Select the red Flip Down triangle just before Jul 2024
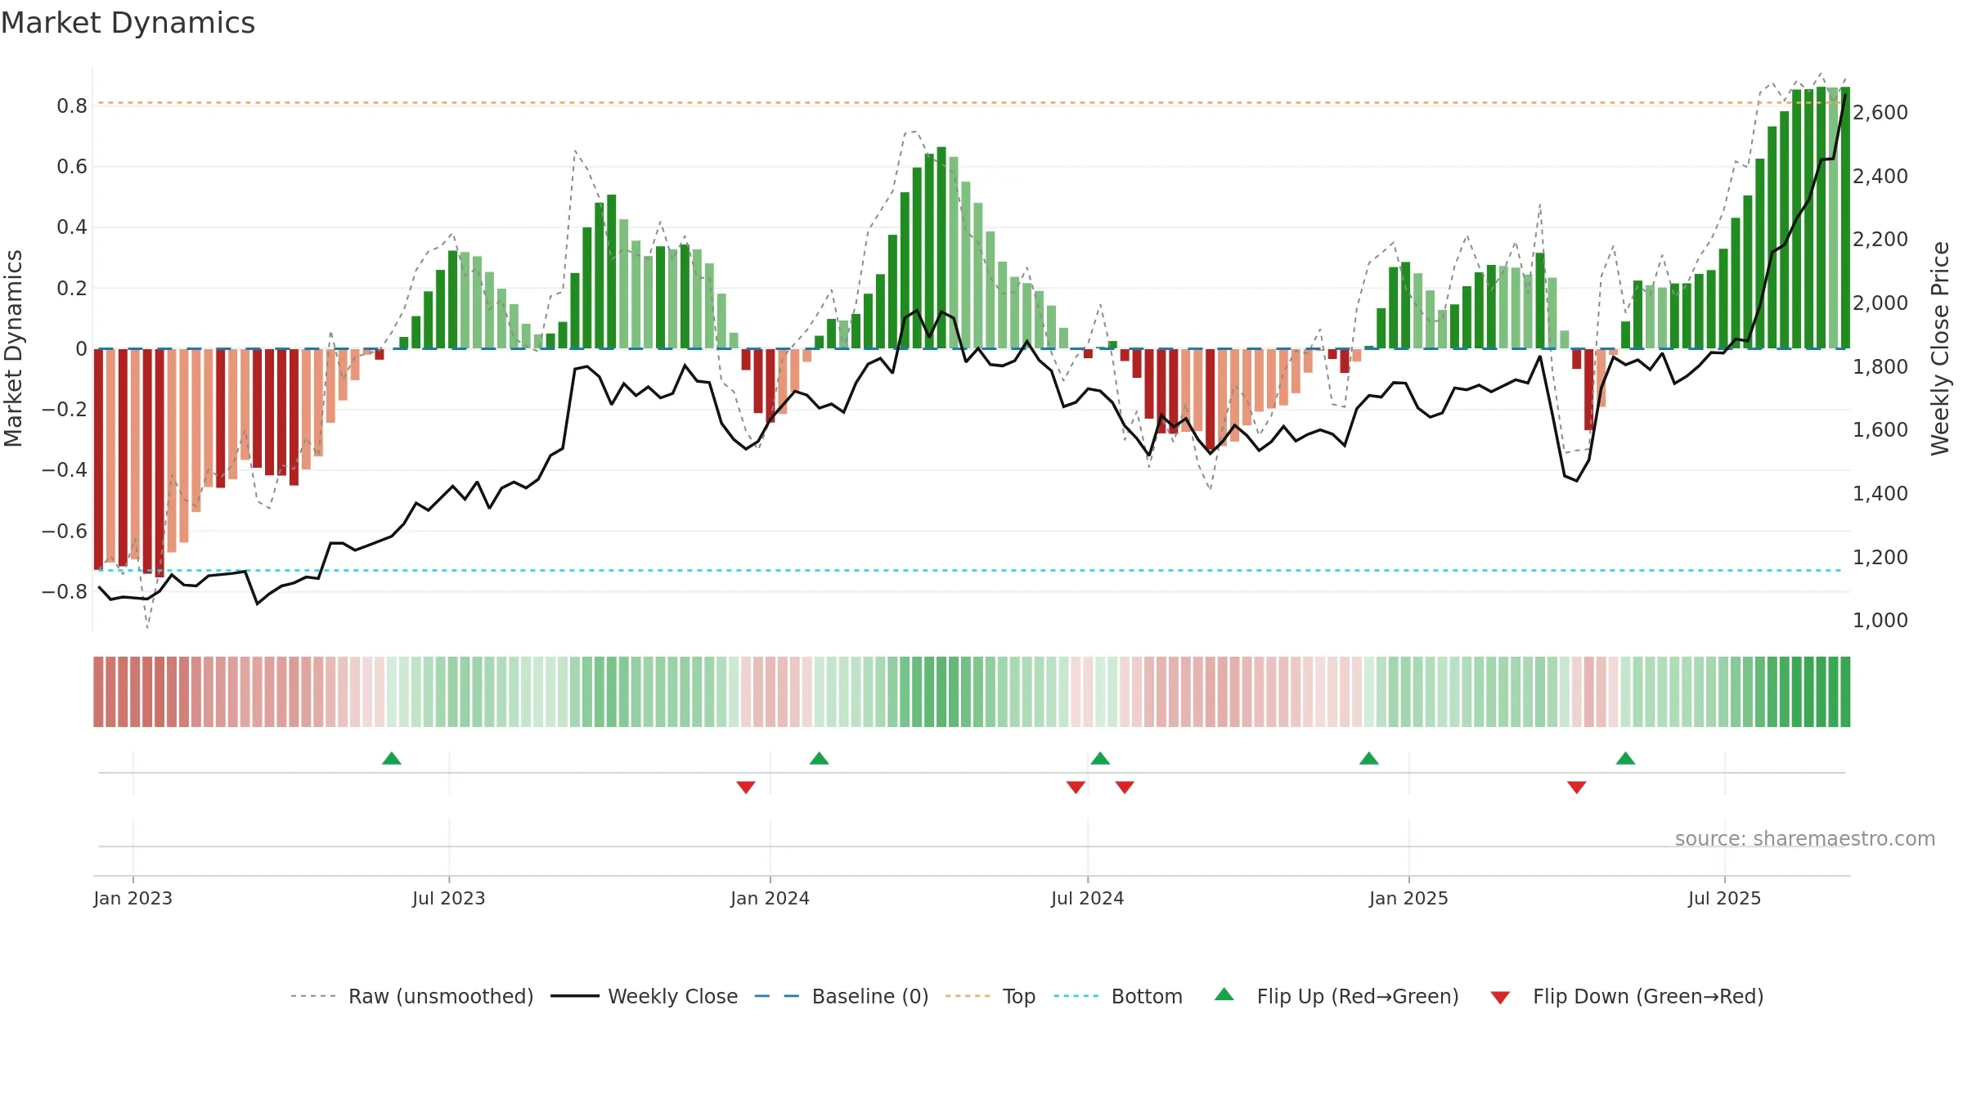The height and width of the screenshot is (1104, 1963). pyautogui.click(x=1076, y=787)
